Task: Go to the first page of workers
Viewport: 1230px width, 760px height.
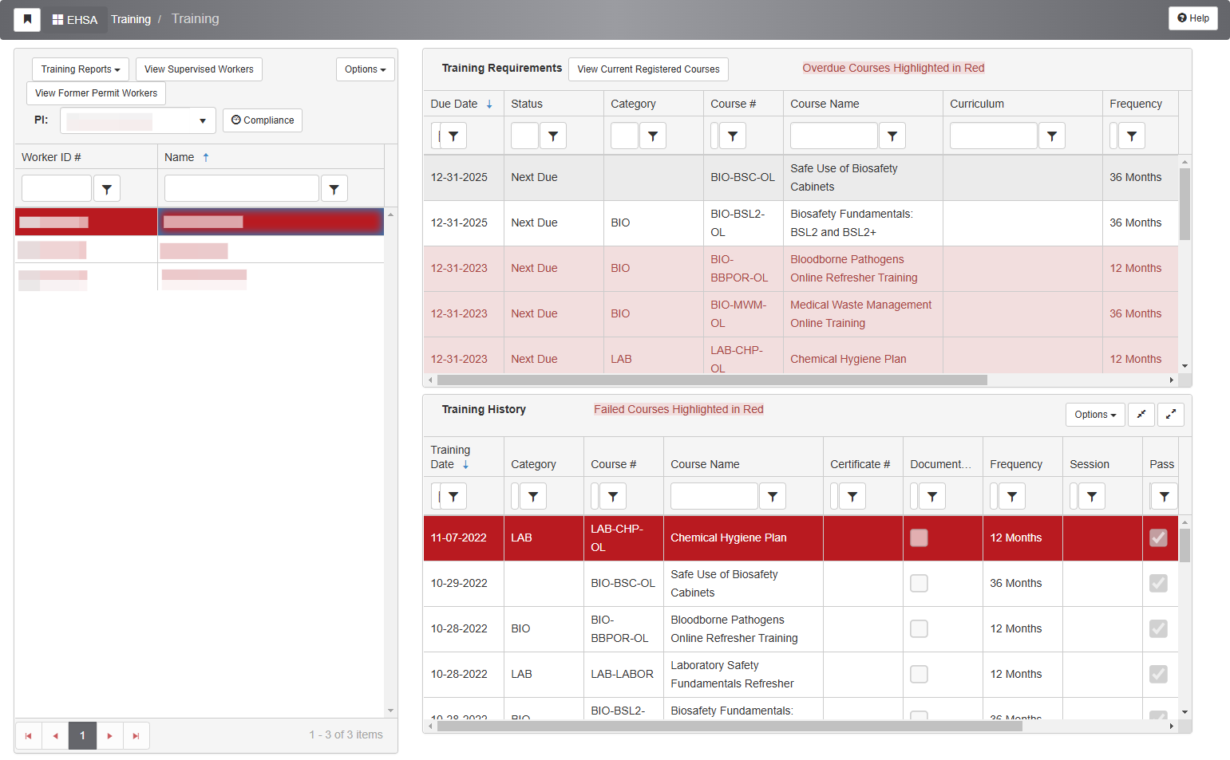Action: pyautogui.click(x=29, y=735)
